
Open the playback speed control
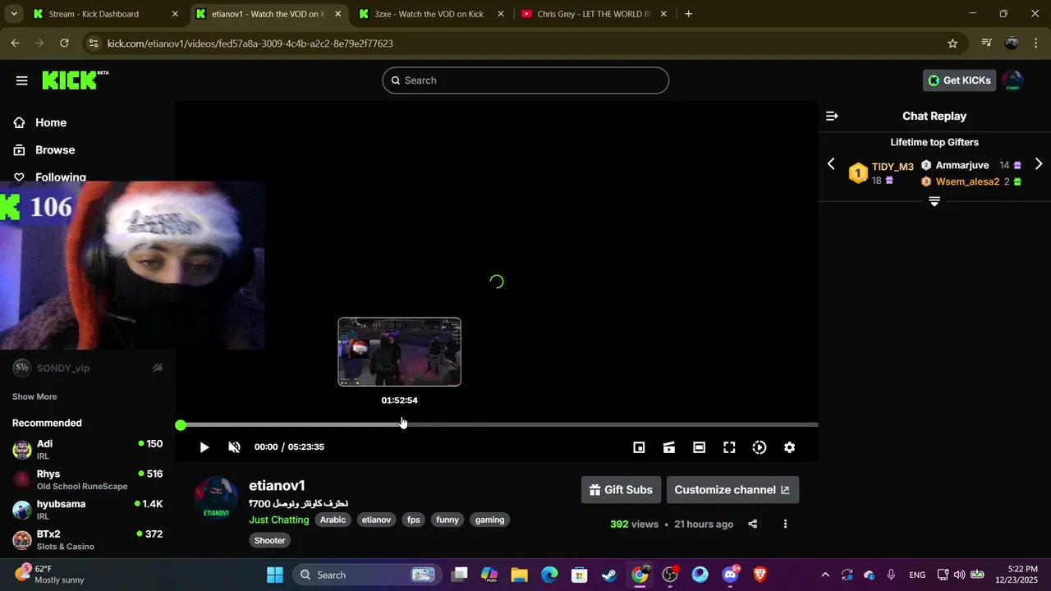coord(760,447)
